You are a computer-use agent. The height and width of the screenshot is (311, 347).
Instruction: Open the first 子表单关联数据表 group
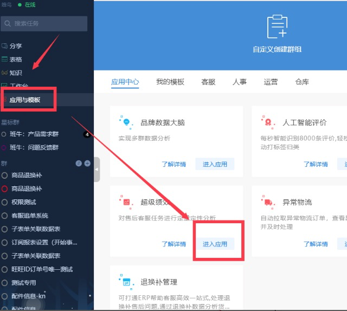pos(36,229)
